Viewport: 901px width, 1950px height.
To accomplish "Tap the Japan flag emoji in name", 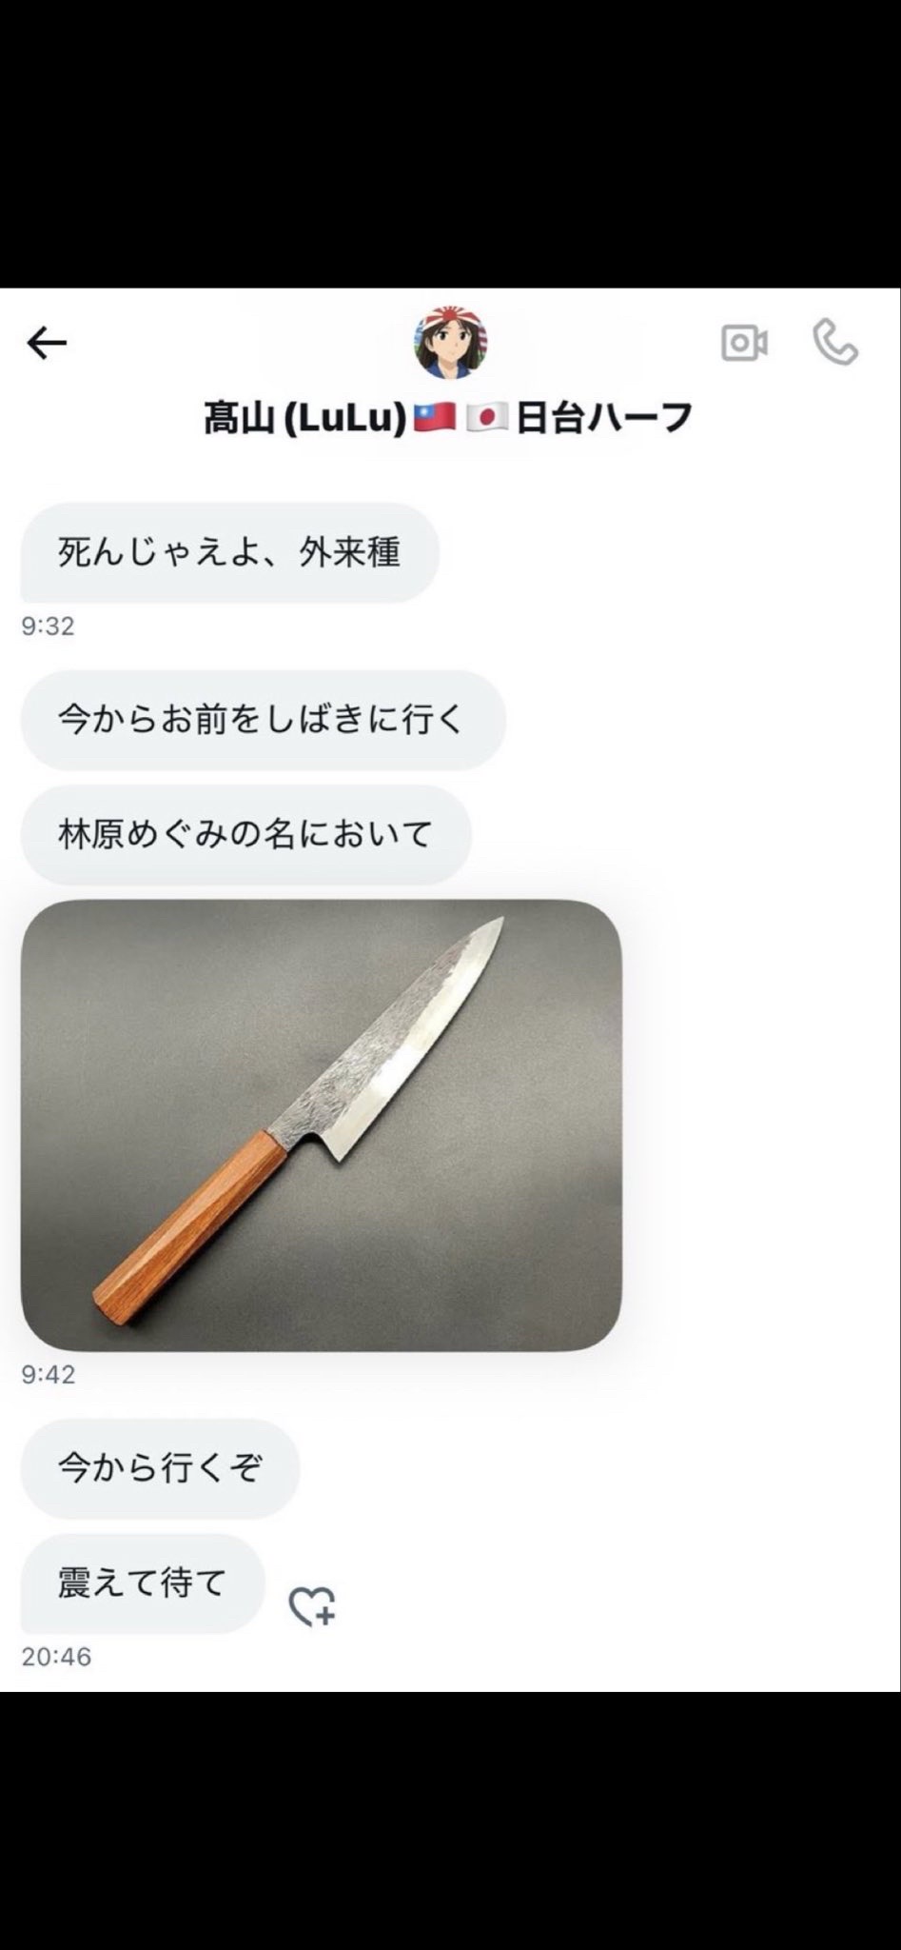I will coord(487,417).
